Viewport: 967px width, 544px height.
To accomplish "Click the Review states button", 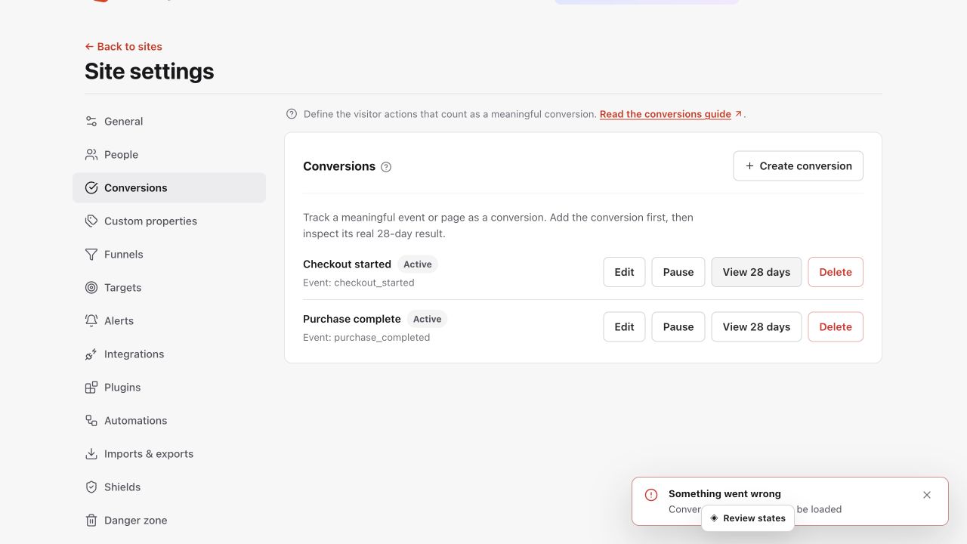I will coord(748,518).
